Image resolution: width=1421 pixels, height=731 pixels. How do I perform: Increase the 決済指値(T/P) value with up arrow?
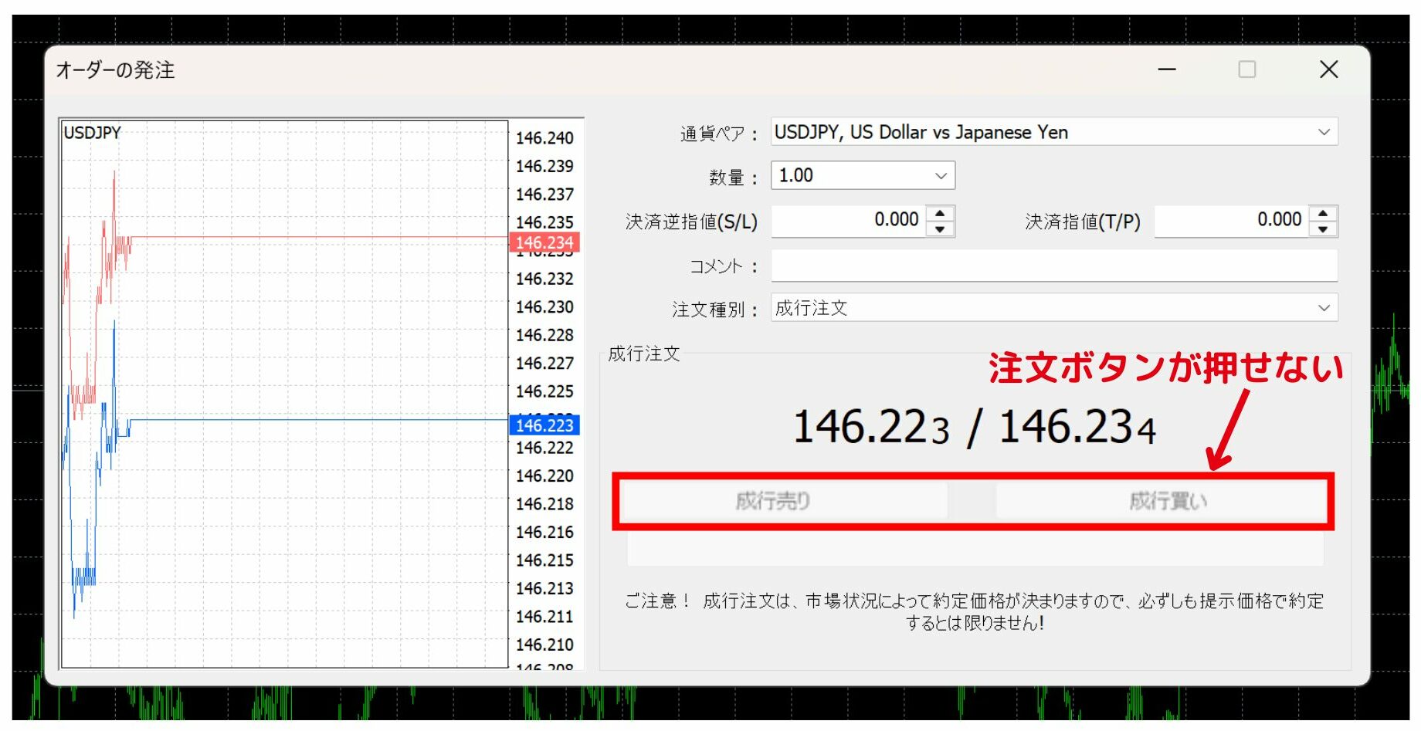point(1323,213)
